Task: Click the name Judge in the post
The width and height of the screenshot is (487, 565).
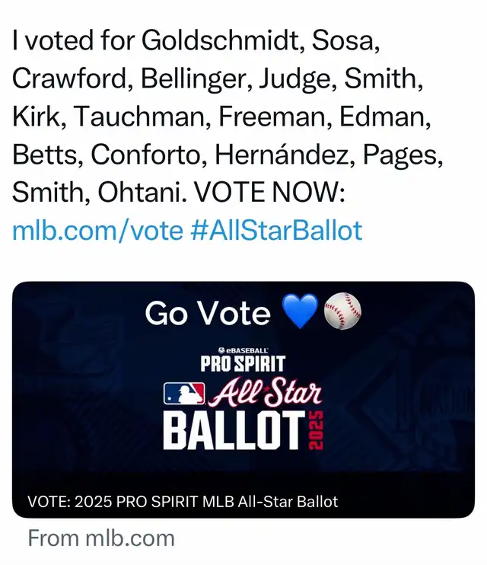Action: (x=298, y=79)
